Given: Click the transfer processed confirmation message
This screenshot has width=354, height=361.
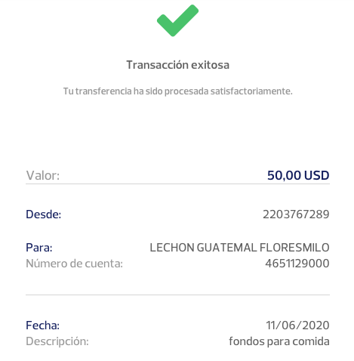Looking at the screenshot, I should [177, 91].
